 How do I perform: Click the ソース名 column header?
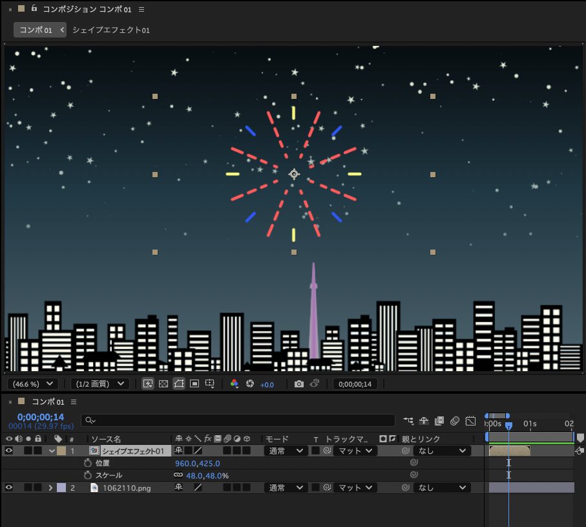[106, 438]
